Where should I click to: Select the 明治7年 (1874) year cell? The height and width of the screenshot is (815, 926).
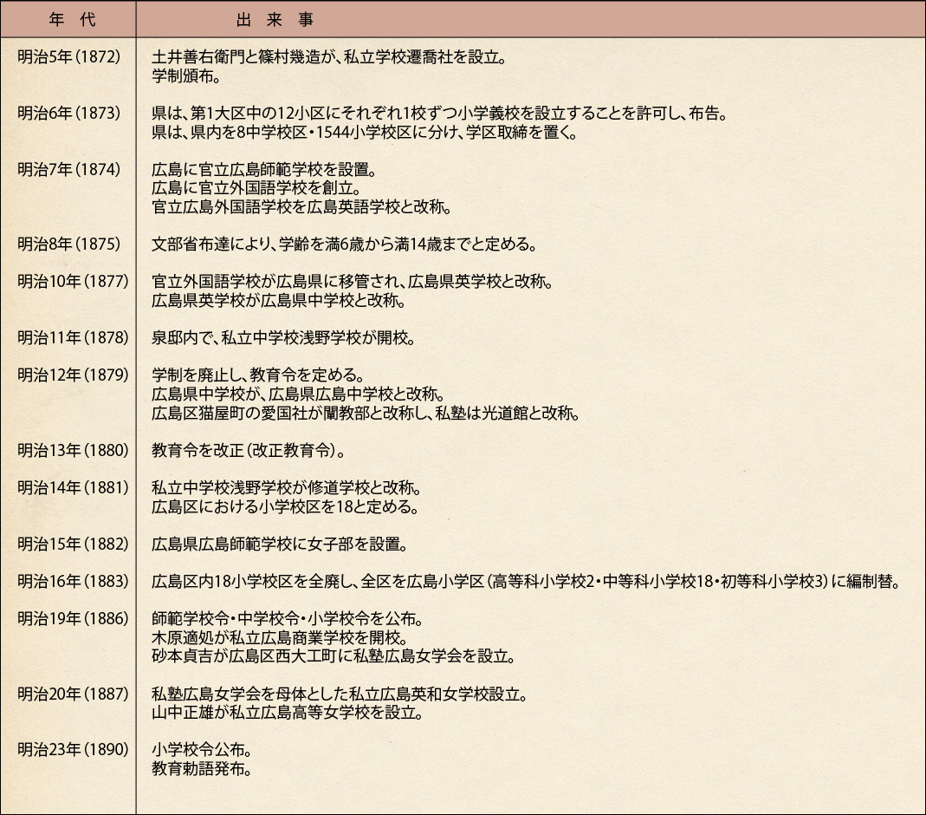pyautogui.click(x=68, y=170)
